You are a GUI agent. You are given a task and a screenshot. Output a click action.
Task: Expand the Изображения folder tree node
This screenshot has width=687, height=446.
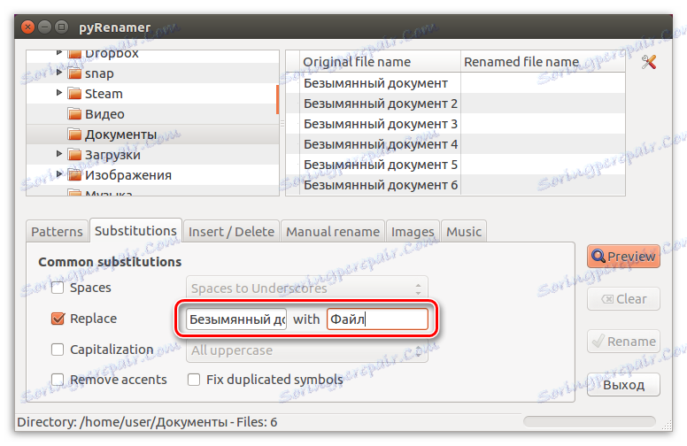59,174
